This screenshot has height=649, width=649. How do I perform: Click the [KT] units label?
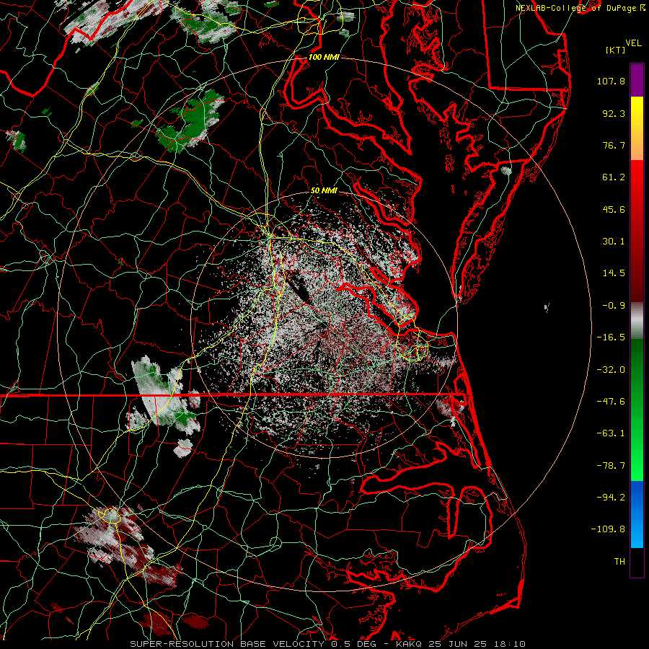click(615, 50)
